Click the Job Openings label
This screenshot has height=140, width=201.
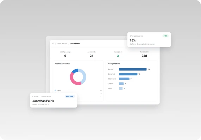pos(65,52)
